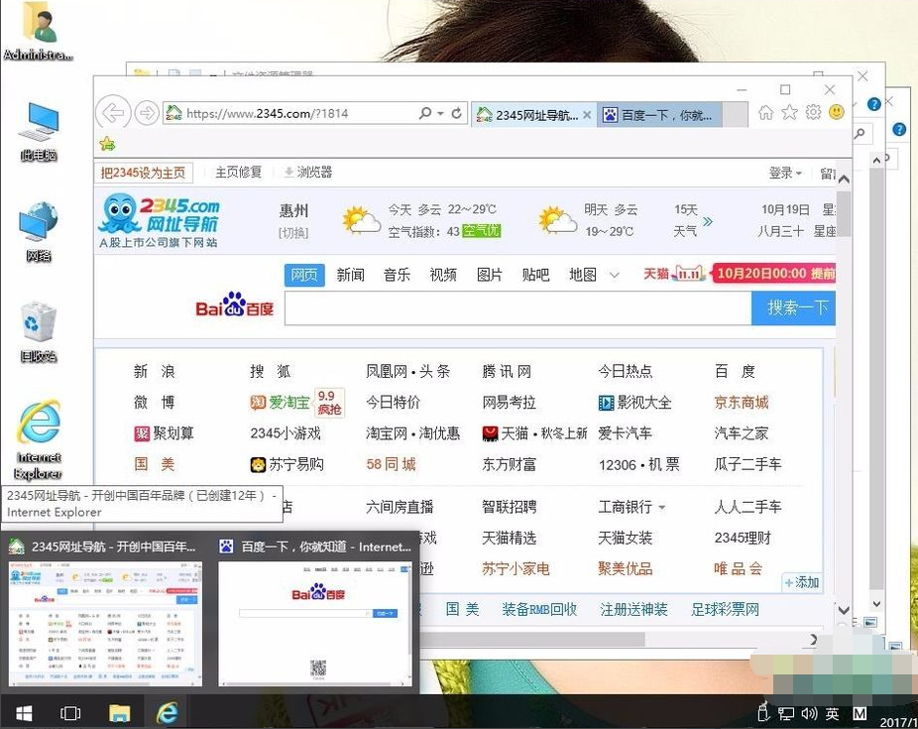The width and height of the screenshot is (918, 729).
Task: Select the 新闻 search category tab
Action: tap(350, 275)
